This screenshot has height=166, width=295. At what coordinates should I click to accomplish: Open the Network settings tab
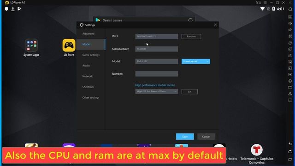tap(88, 76)
